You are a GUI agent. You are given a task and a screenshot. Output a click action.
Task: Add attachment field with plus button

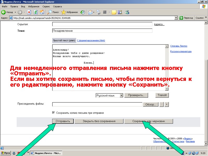(x=167, y=105)
